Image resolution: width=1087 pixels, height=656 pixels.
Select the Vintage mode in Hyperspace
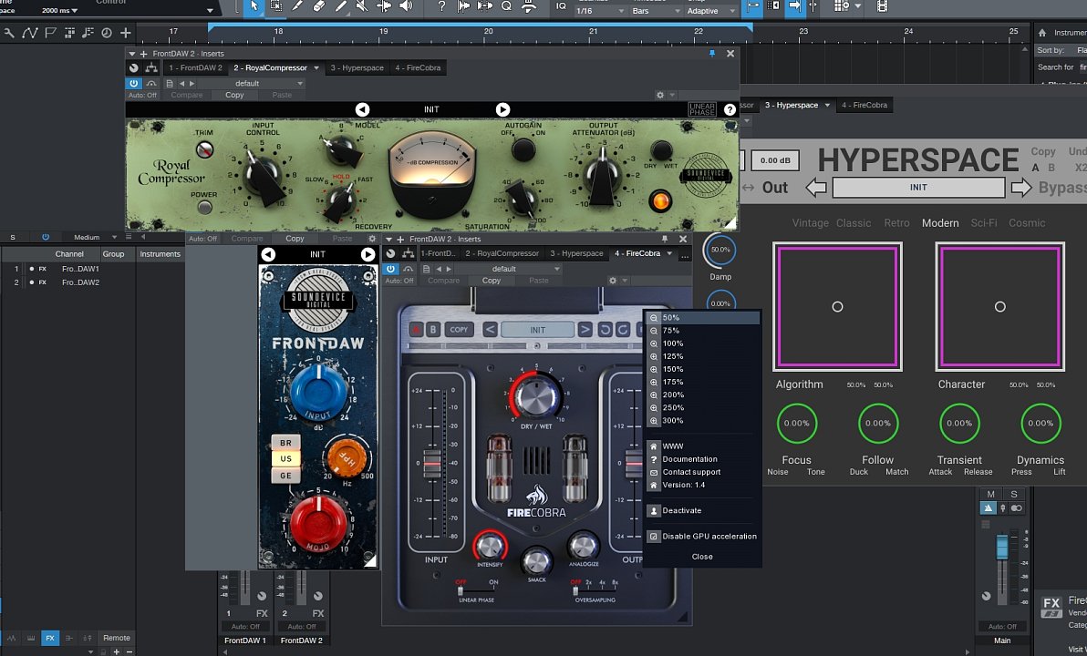pos(810,223)
